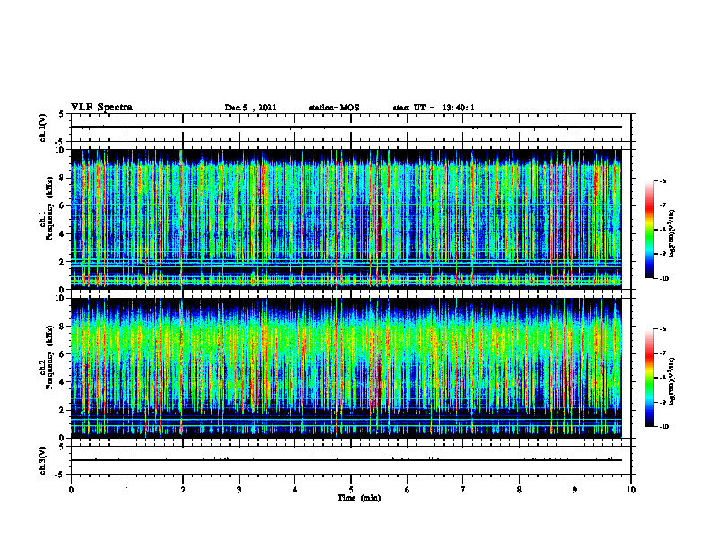Select the ch.1 color scale log(PSD) unit label
The width and height of the screenshot is (711, 549).
tap(672, 234)
